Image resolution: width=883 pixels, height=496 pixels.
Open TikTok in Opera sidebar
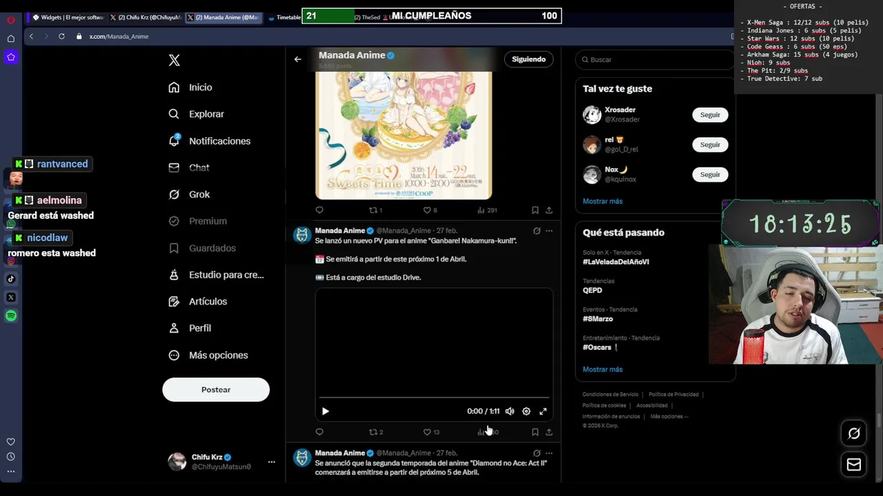11,279
